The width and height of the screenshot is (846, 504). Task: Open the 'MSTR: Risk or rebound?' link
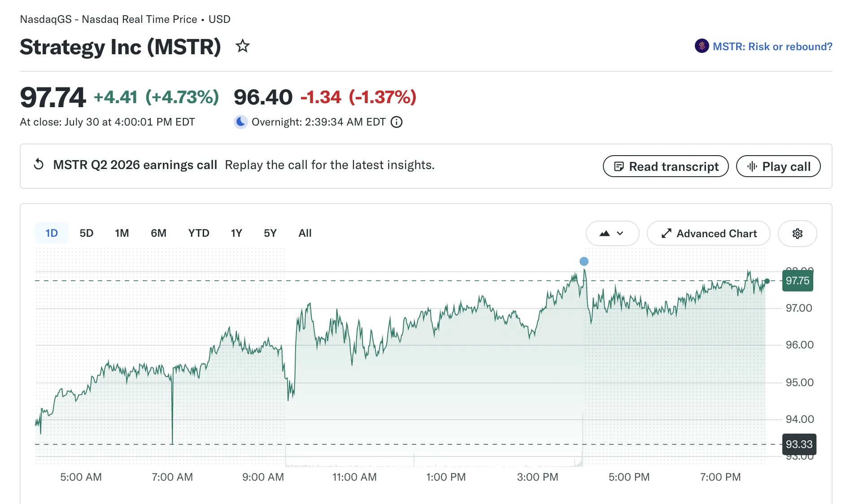point(772,46)
